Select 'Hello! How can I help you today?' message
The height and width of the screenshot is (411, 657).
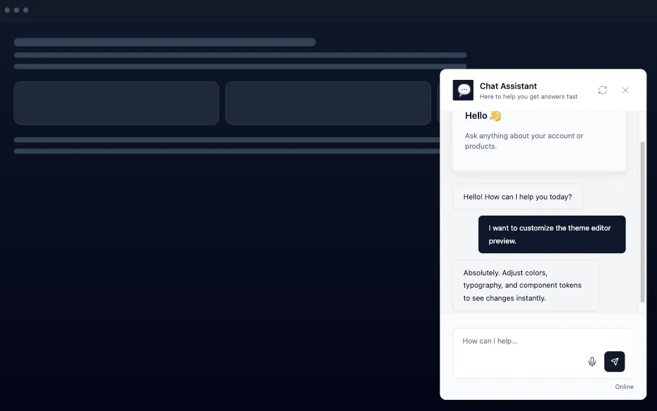point(517,197)
